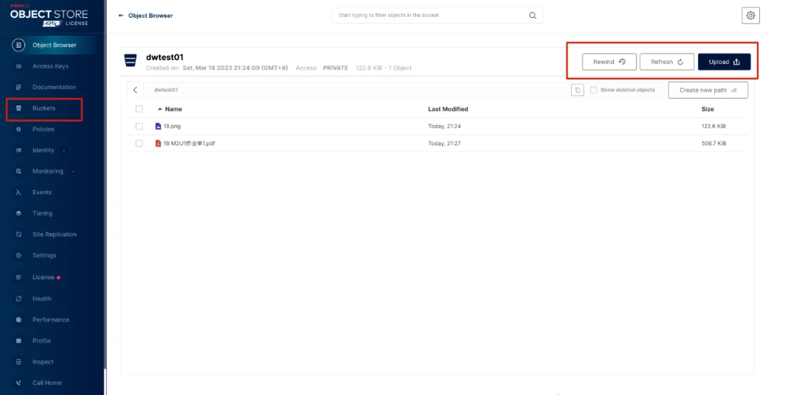
Task: Click the PDF file icon in the list
Action: tap(158, 143)
